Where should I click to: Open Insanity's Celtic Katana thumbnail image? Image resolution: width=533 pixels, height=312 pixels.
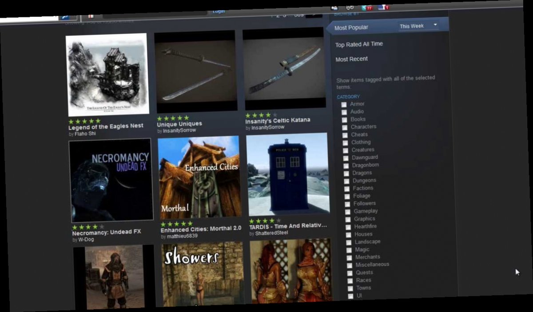(284, 68)
